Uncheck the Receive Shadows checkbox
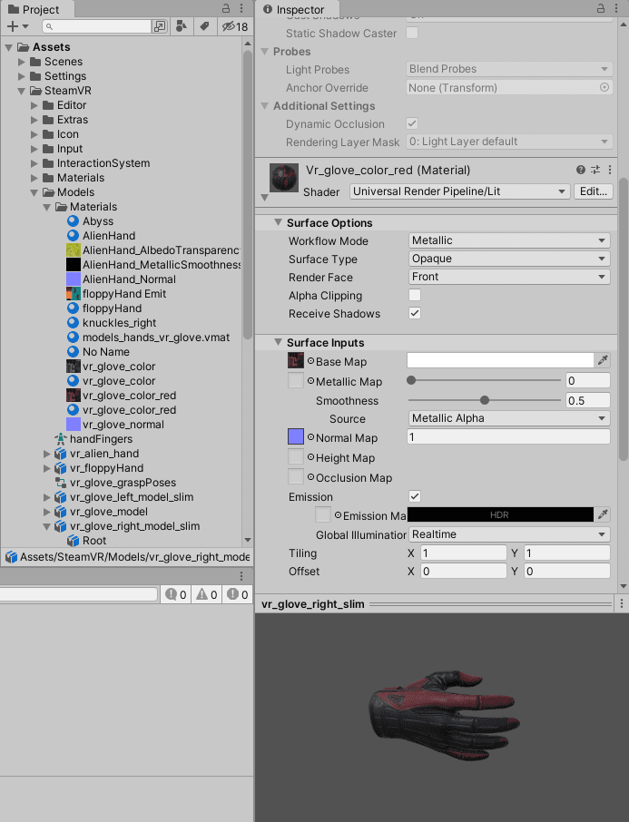 pos(415,314)
